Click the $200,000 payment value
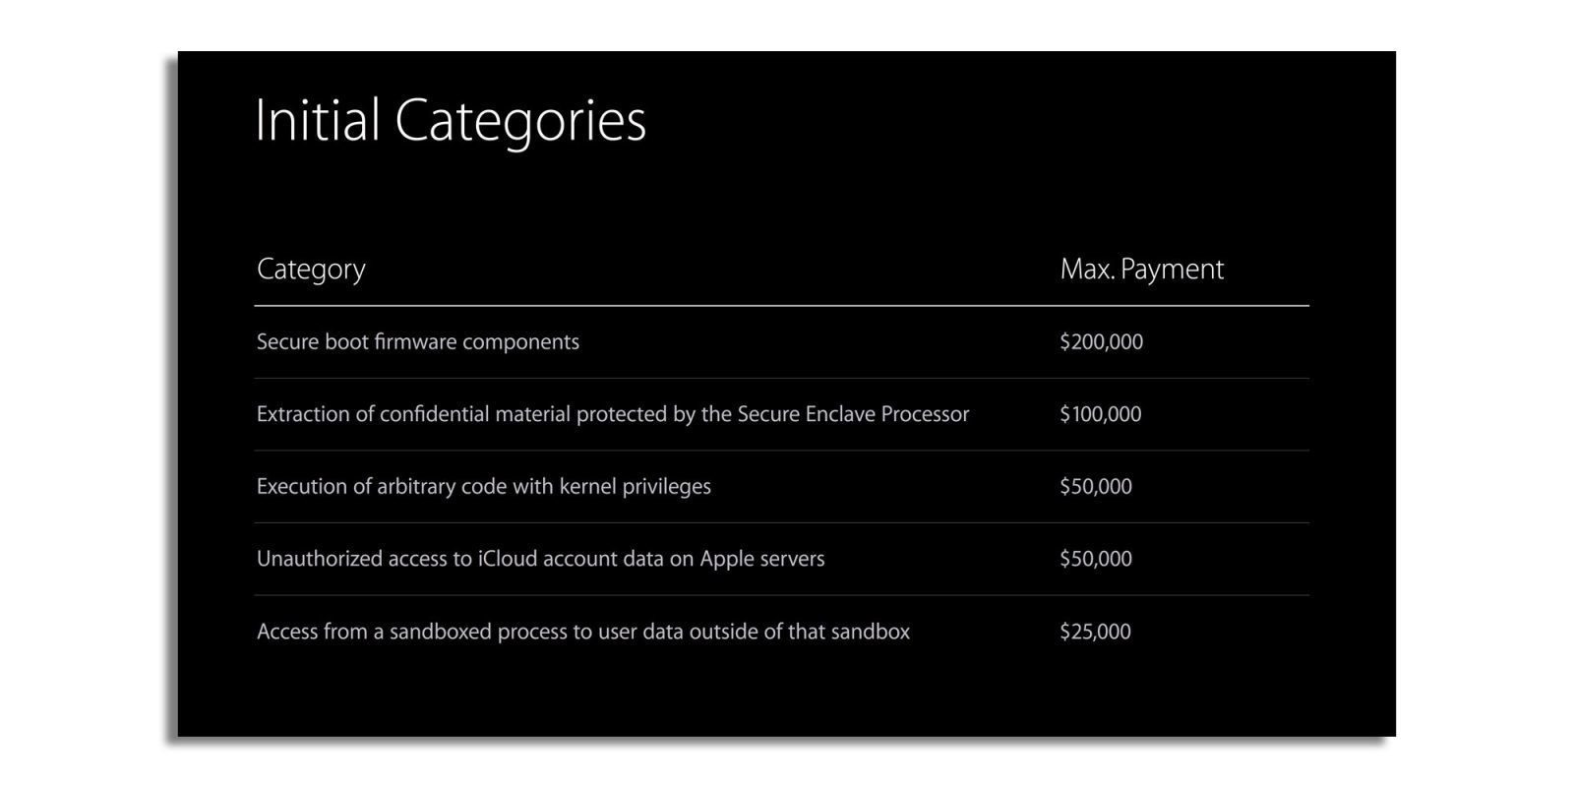Viewport: 1574px width, 787px height. coord(1101,342)
